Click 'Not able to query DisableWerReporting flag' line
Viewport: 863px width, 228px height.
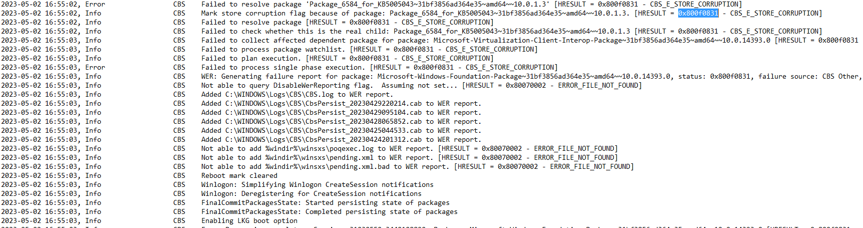pos(421,85)
